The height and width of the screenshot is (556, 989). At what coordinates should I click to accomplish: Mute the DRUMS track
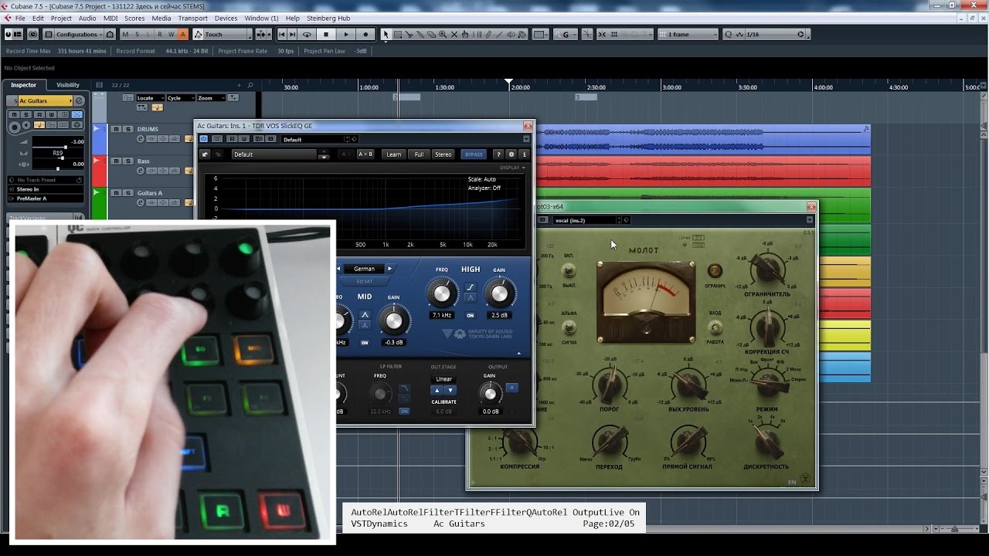point(116,129)
